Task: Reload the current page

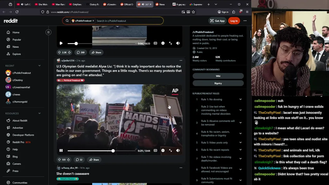Action: click(17, 12)
